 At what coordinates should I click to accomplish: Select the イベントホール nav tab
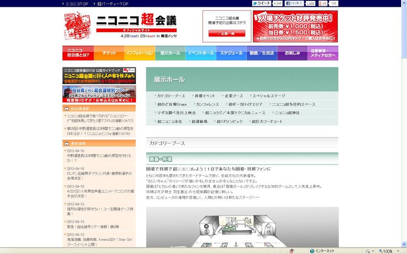tap(201, 53)
